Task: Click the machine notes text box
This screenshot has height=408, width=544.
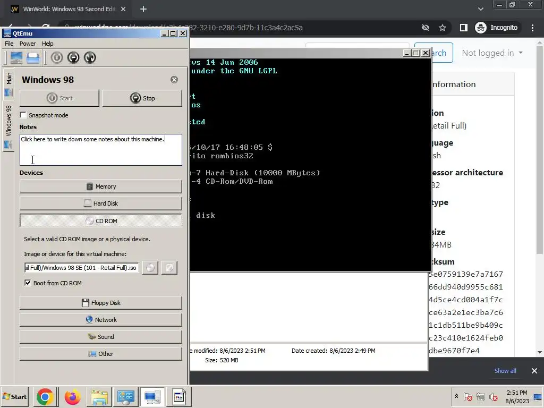Action: 100,150
